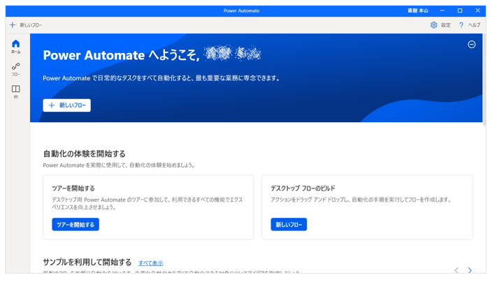Minimize the Power Automate window
This screenshot has height=282, width=490.
(442, 10)
